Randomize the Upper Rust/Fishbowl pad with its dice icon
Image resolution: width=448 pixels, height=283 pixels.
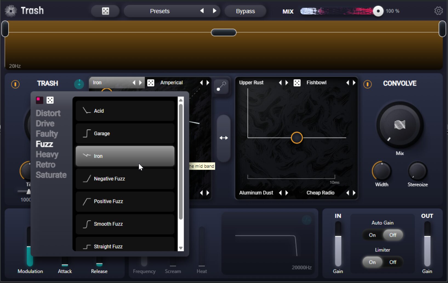click(x=297, y=83)
